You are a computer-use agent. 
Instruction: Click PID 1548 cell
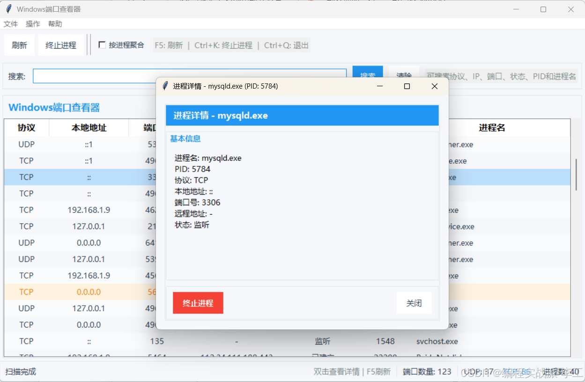coord(385,341)
